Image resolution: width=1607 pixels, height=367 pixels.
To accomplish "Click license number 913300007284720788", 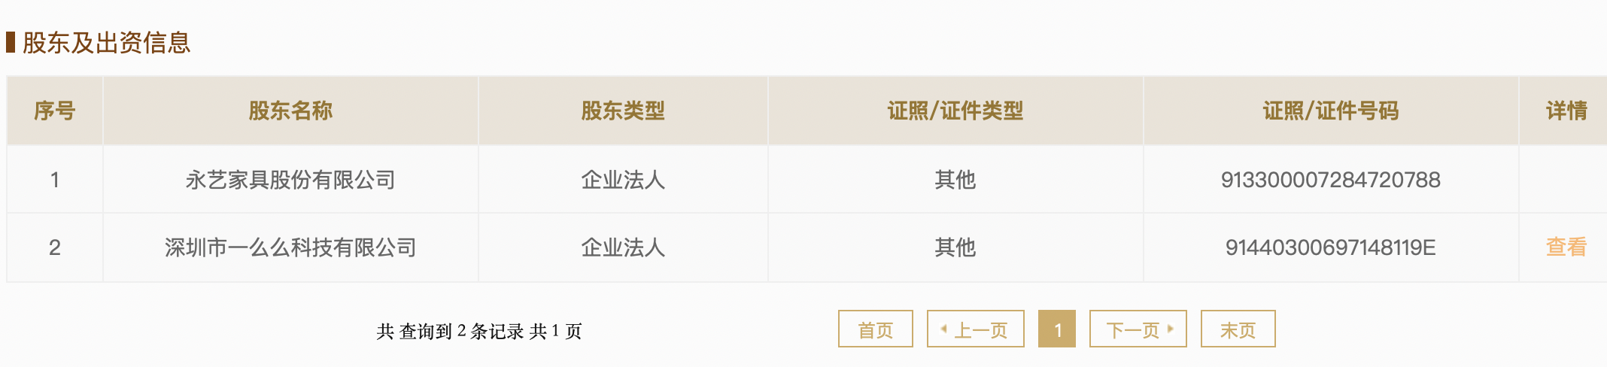I will (1330, 180).
